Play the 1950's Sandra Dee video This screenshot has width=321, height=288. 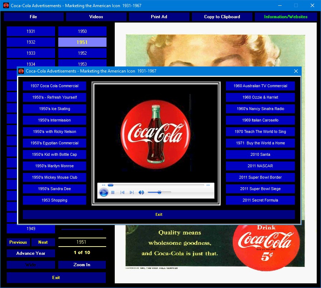point(54,189)
